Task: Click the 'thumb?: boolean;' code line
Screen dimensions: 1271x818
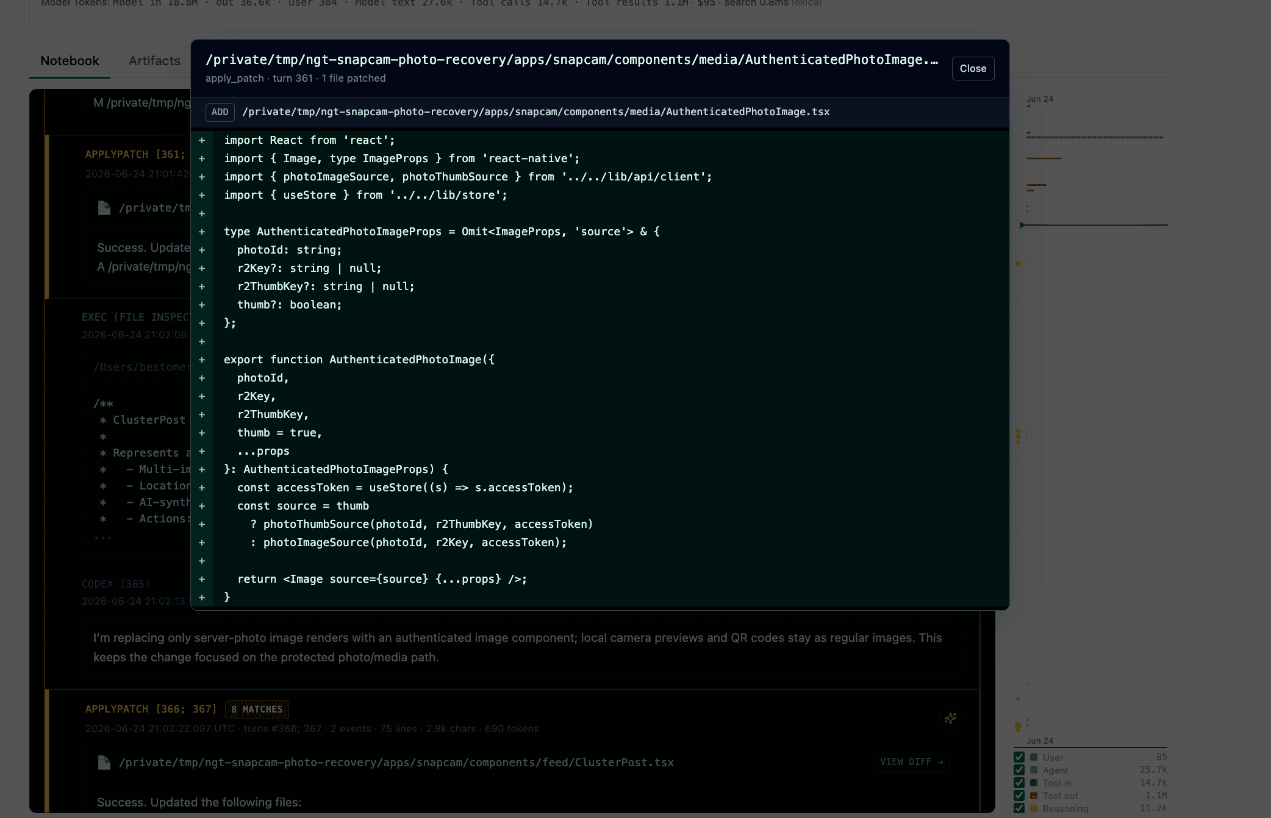Action: coord(290,305)
